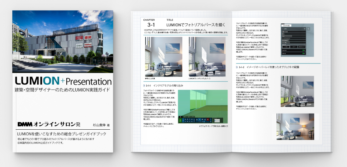The image size is (347, 167).
Task: Open the material settings panel screenshot
Action: (297, 40)
